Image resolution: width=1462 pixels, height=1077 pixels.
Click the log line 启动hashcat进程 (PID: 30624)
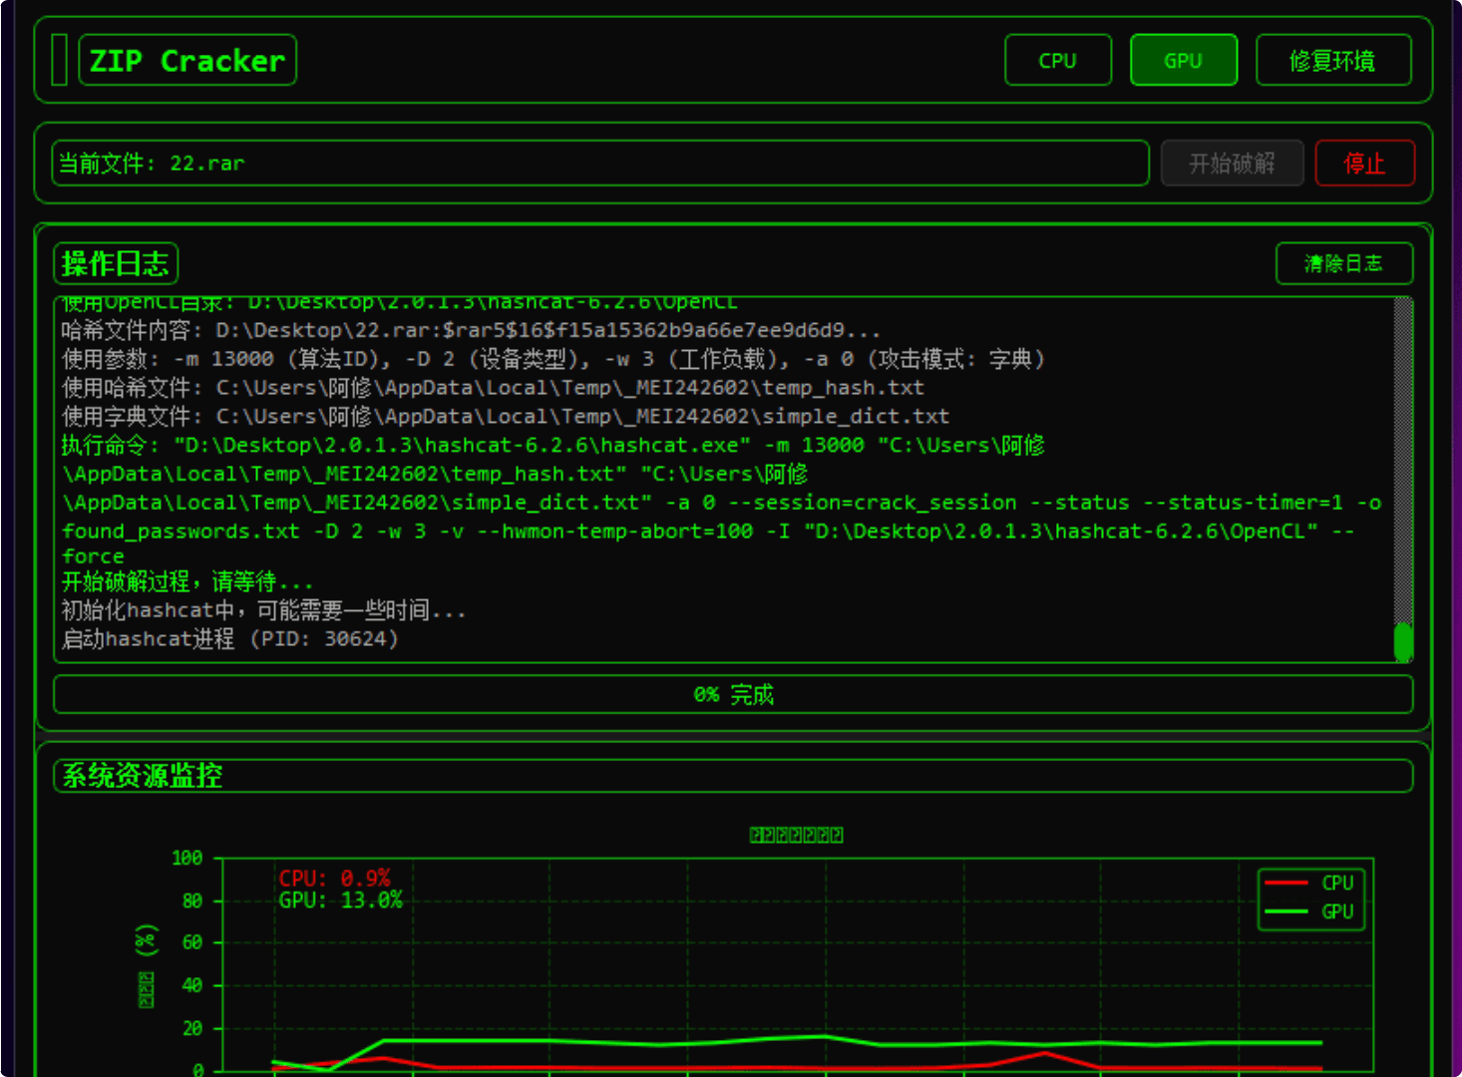coord(230,639)
